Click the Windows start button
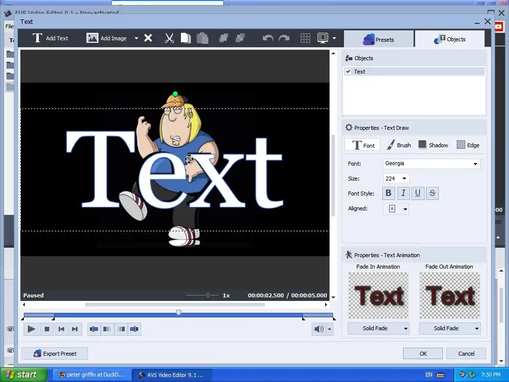This screenshot has height=382, width=509. (x=23, y=375)
